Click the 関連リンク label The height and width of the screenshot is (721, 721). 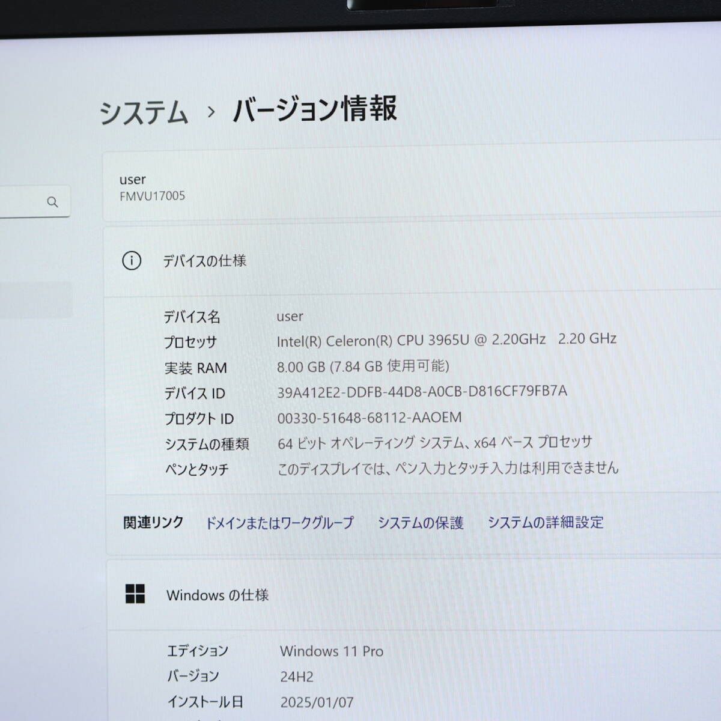(153, 522)
